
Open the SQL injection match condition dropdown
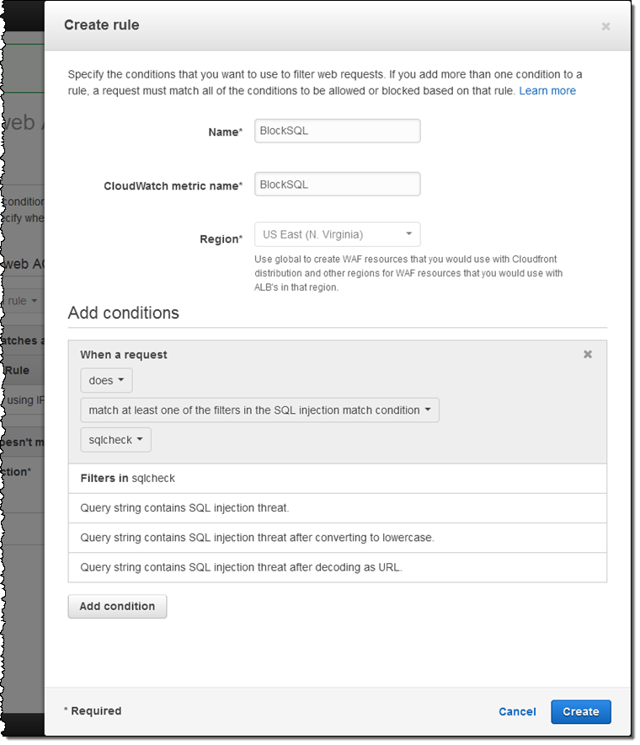coord(259,410)
